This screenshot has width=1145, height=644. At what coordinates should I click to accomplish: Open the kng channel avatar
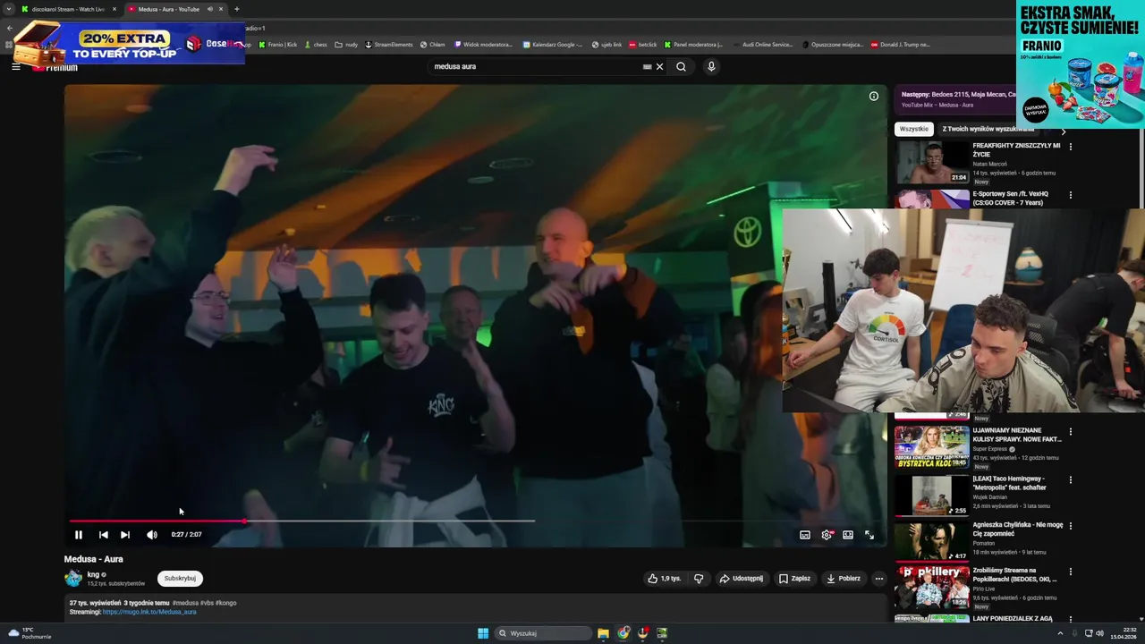(73, 579)
